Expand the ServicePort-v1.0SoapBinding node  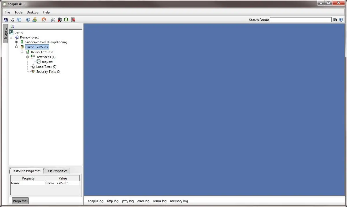(17, 42)
